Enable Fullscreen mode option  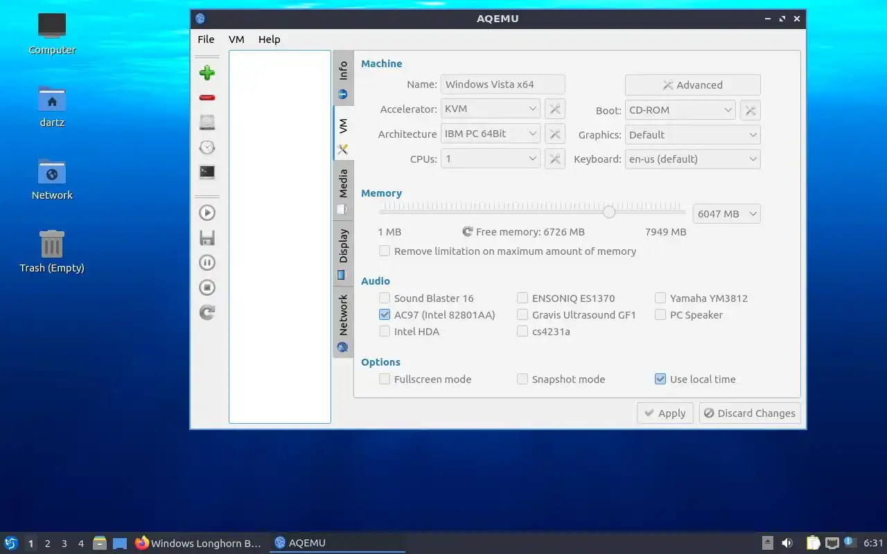tap(425, 379)
